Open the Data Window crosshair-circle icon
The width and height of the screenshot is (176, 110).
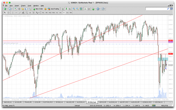pyautogui.click(x=19, y=9)
